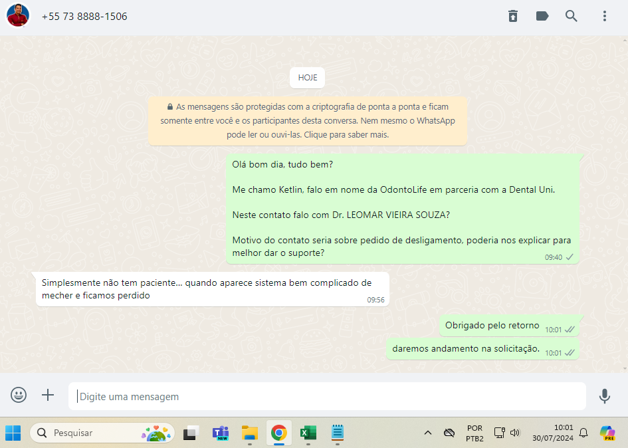The image size is (628, 448).
Task: Open the attachment plus menu
Action: [x=48, y=395]
